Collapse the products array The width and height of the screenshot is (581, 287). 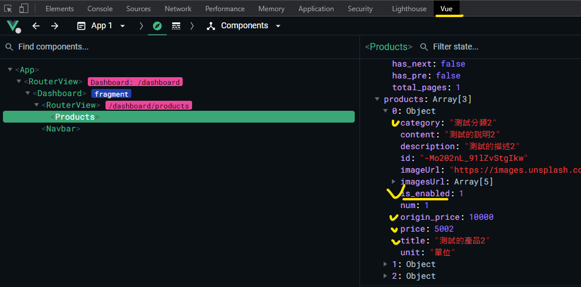pyautogui.click(x=377, y=99)
